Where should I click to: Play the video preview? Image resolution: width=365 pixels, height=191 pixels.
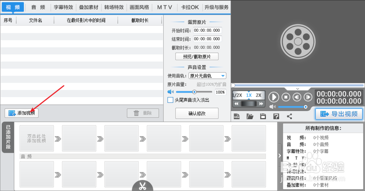click(x=274, y=97)
